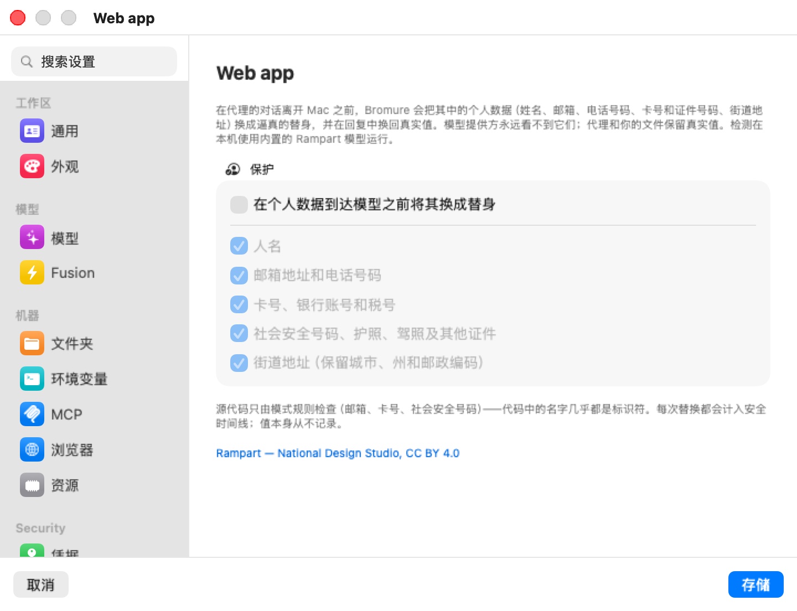Click the 保护 heading text
This screenshot has width=797, height=611.
[262, 169]
